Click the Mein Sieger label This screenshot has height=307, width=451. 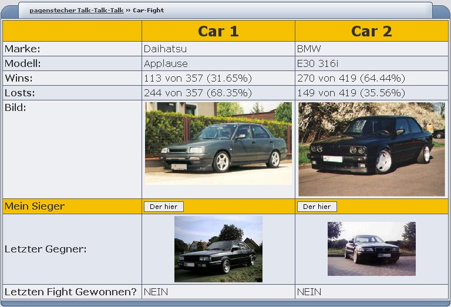coord(35,206)
